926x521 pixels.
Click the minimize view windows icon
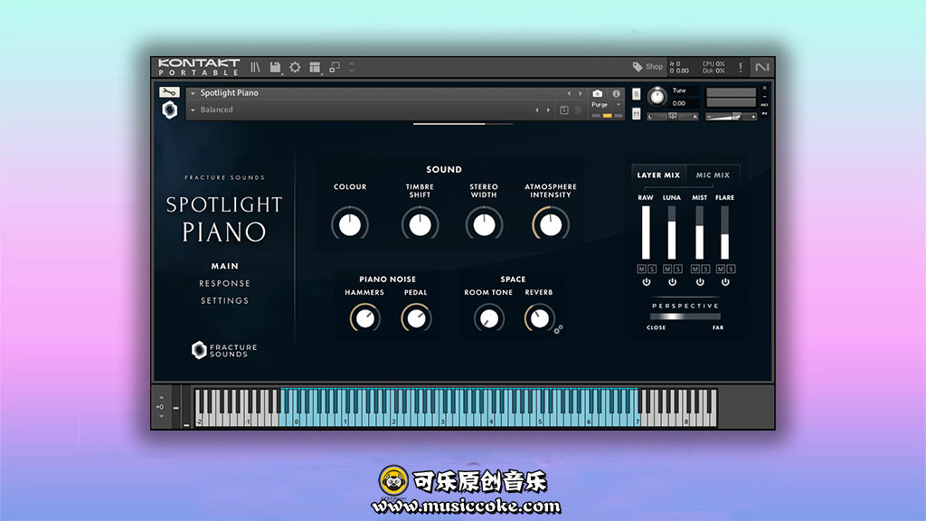click(335, 67)
